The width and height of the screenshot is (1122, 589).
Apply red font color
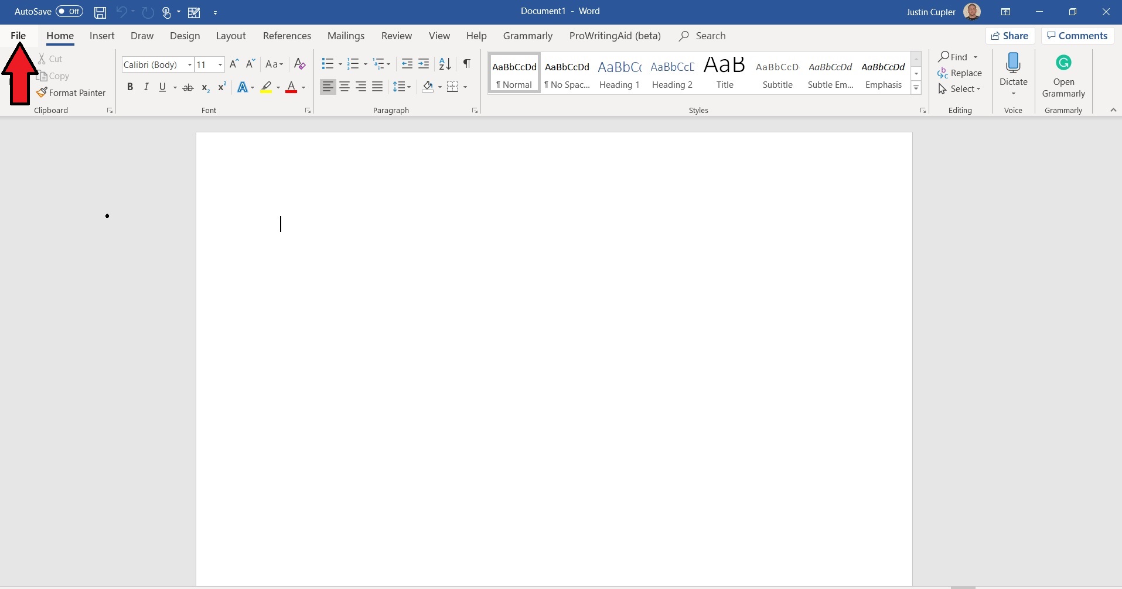[291, 87]
